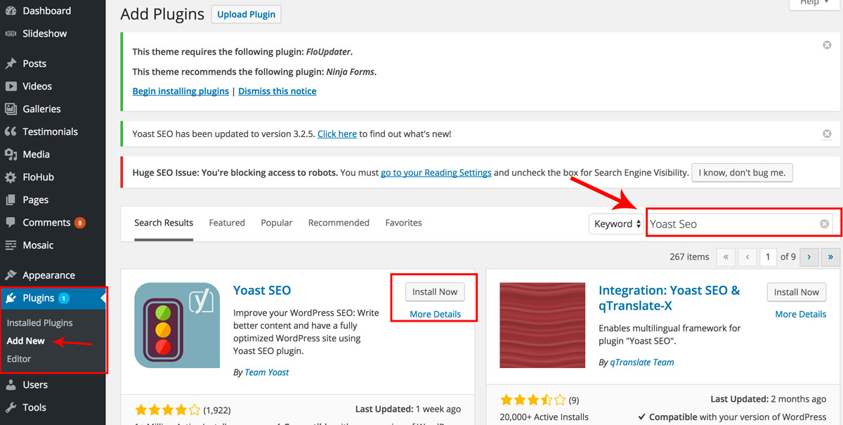843x425 pixels.
Task: Dismiss the FloUpdater required plugin notice
Action: tap(827, 45)
